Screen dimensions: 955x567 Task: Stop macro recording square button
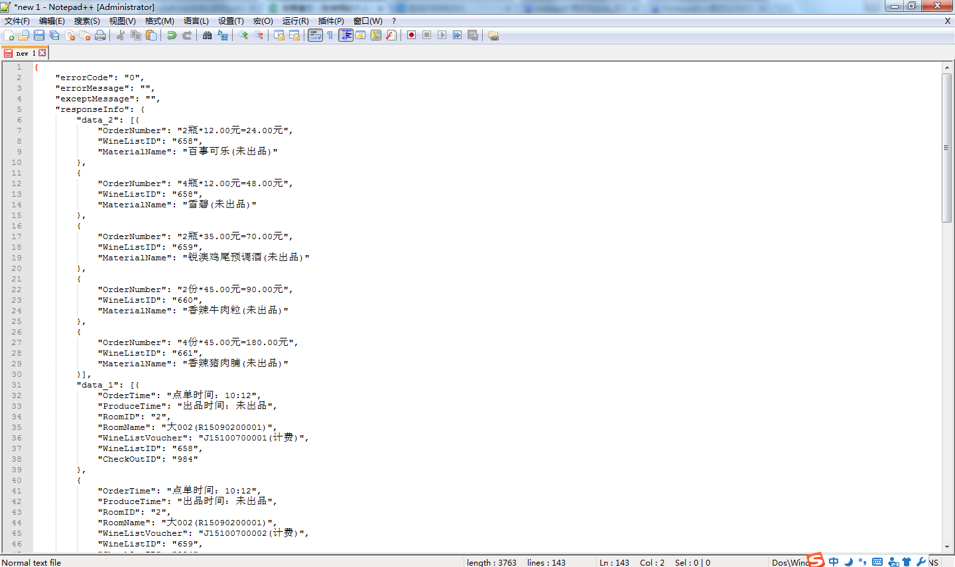tap(427, 35)
